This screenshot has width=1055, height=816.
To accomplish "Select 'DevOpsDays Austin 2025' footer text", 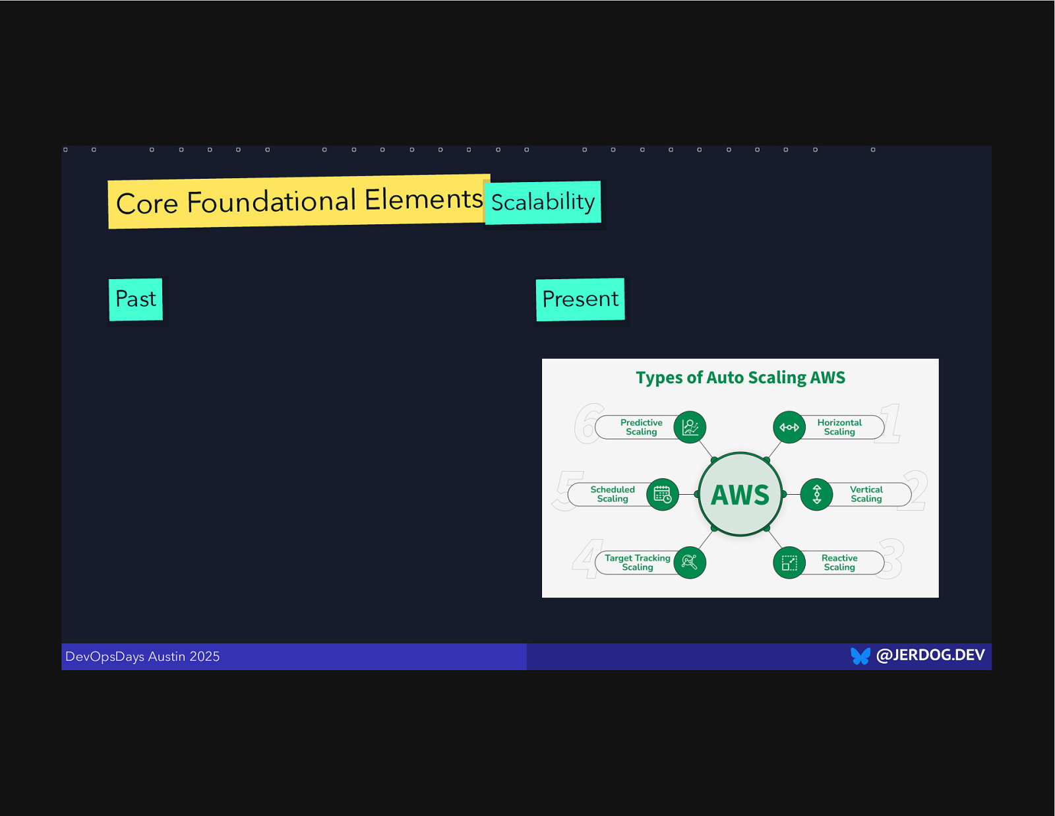I will pos(142,656).
